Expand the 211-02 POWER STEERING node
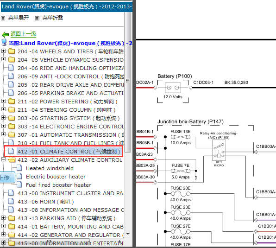276x248 pixels. 3,101
